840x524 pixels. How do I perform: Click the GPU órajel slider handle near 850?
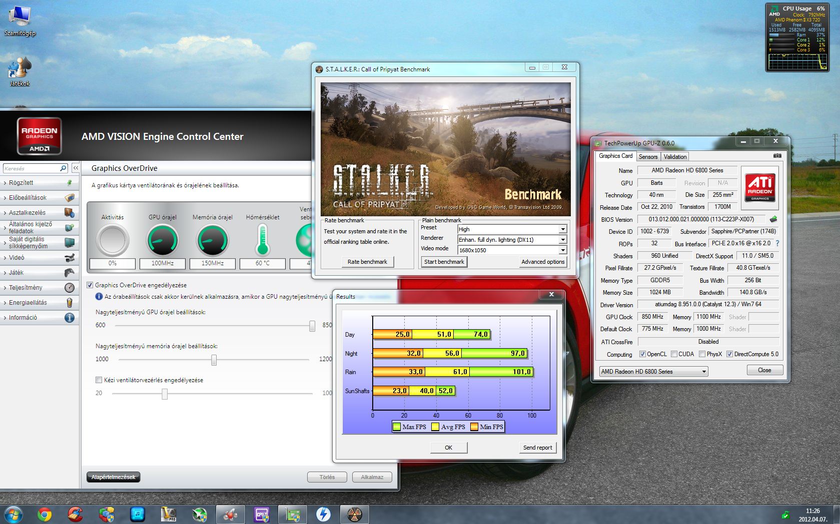(x=312, y=326)
